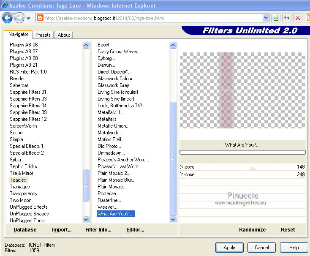
Task: Apply the filter with Apply button
Action: tap(229, 248)
